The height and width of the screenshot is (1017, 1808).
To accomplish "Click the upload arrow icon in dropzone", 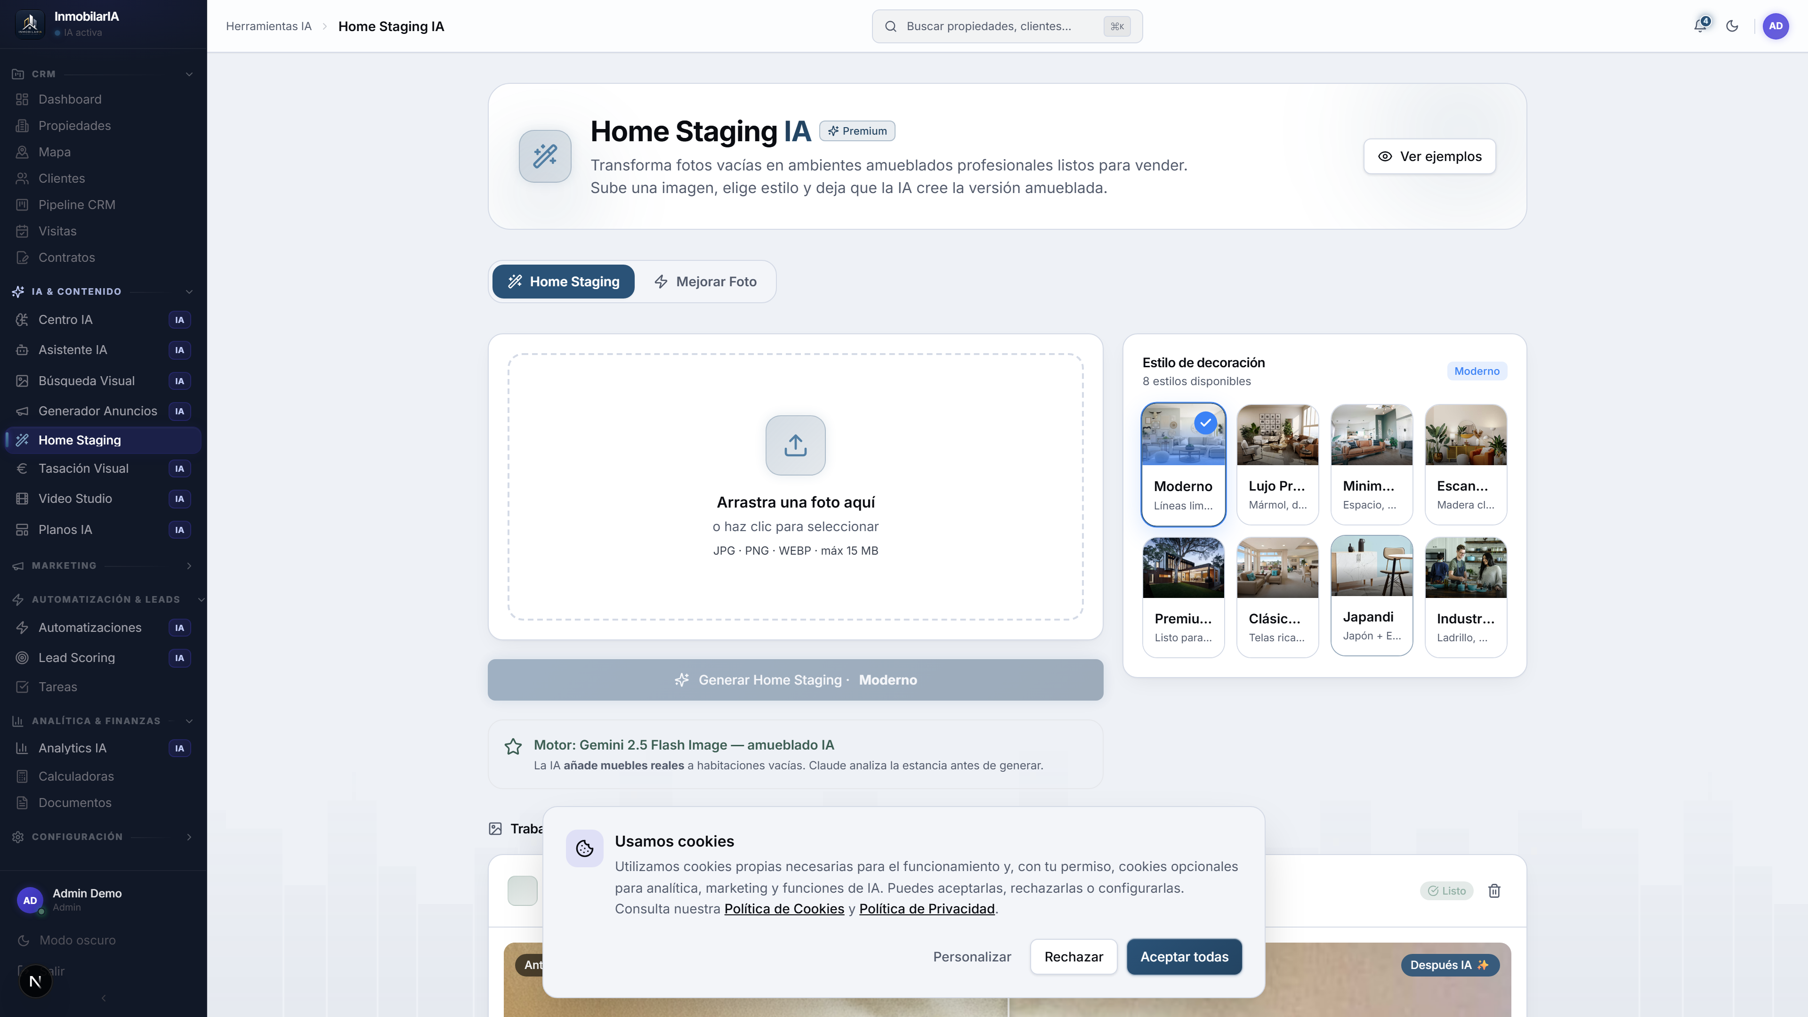I will (795, 445).
